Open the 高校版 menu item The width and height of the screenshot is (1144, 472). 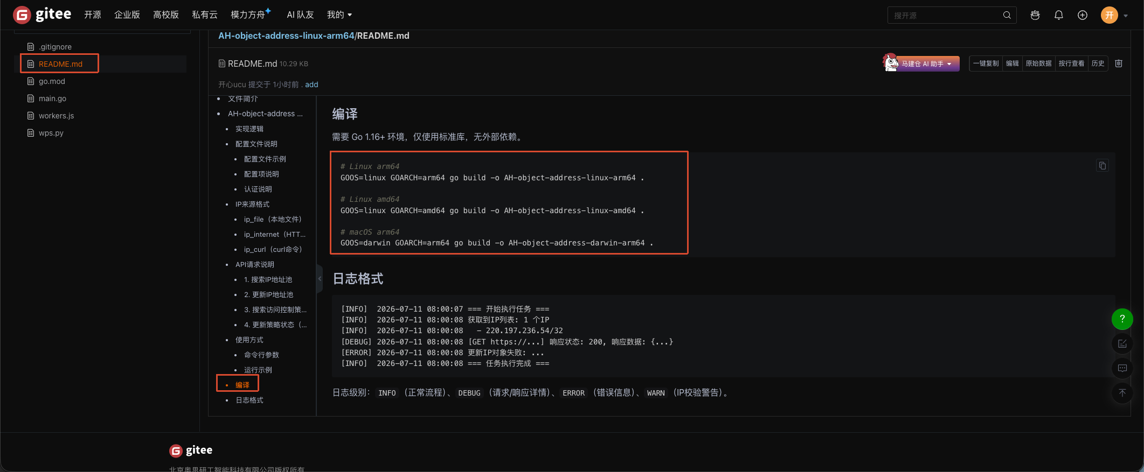pos(165,15)
